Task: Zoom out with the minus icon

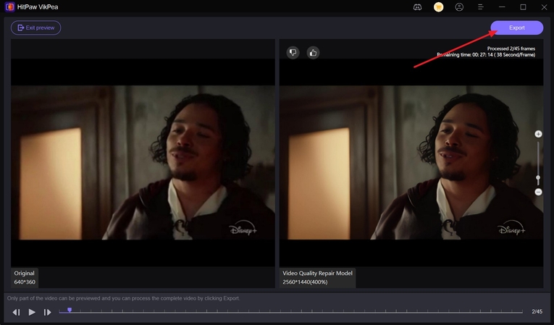Action: pyautogui.click(x=538, y=192)
